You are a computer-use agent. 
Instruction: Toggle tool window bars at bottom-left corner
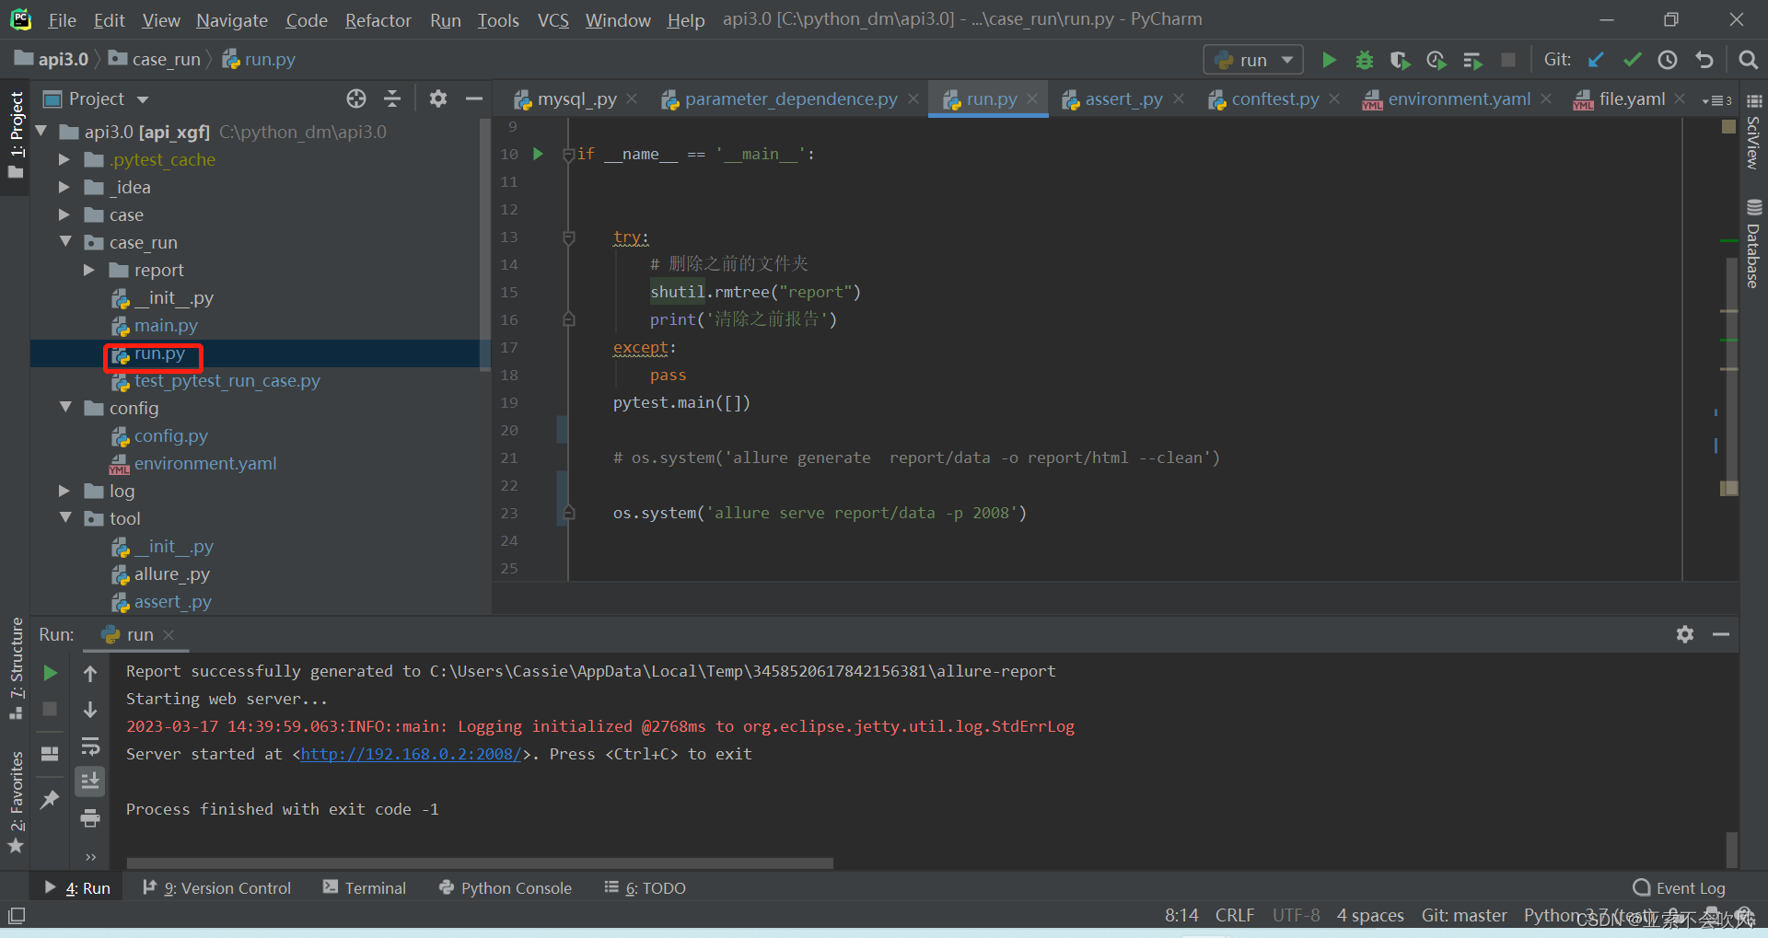click(x=17, y=916)
